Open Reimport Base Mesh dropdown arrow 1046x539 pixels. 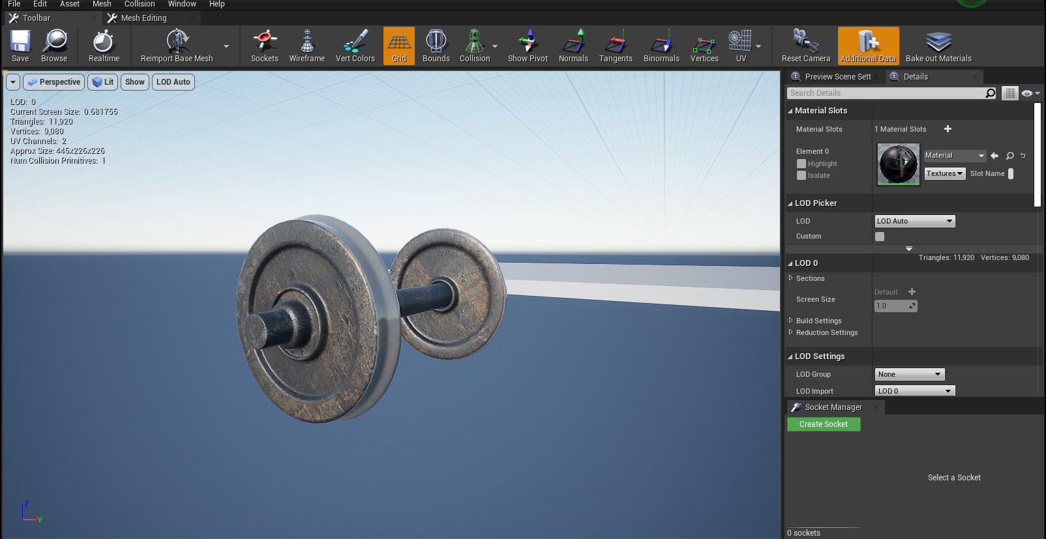226,46
